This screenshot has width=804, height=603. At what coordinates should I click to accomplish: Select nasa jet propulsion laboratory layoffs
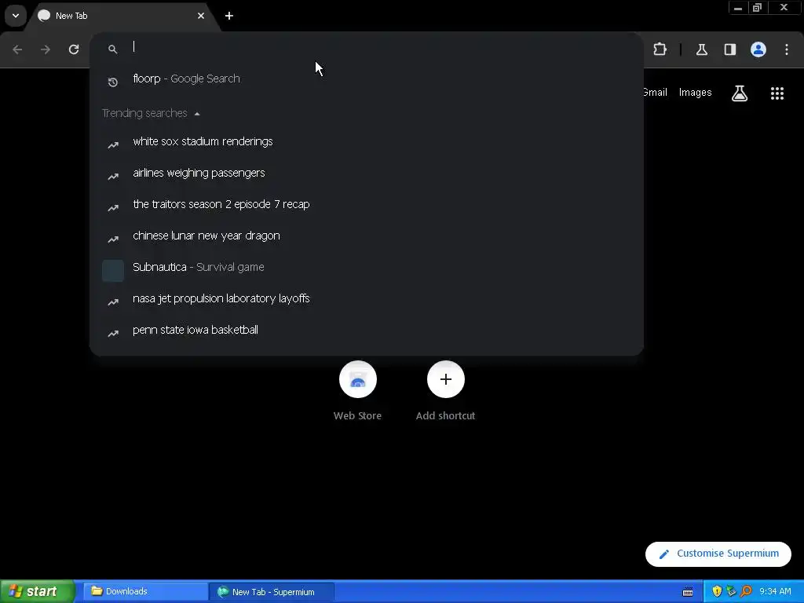(x=367, y=298)
